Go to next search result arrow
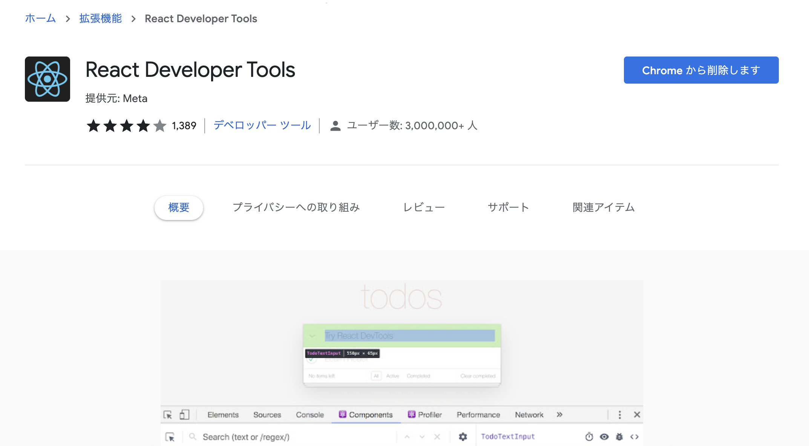This screenshot has height=446, width=809. pos(422,437)
